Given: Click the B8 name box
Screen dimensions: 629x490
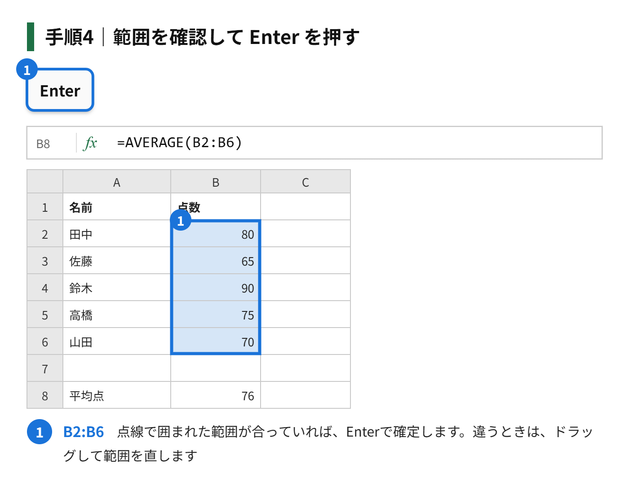Looking at the screenshot, I should point(43,144).
